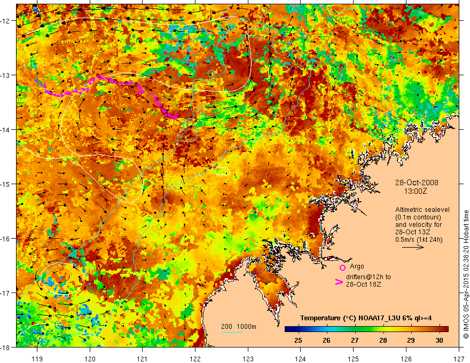Image resolution: width=470 pixels, height=363 pixels.
Task: Click the longitude axis label 123
Action: (248, 359)
